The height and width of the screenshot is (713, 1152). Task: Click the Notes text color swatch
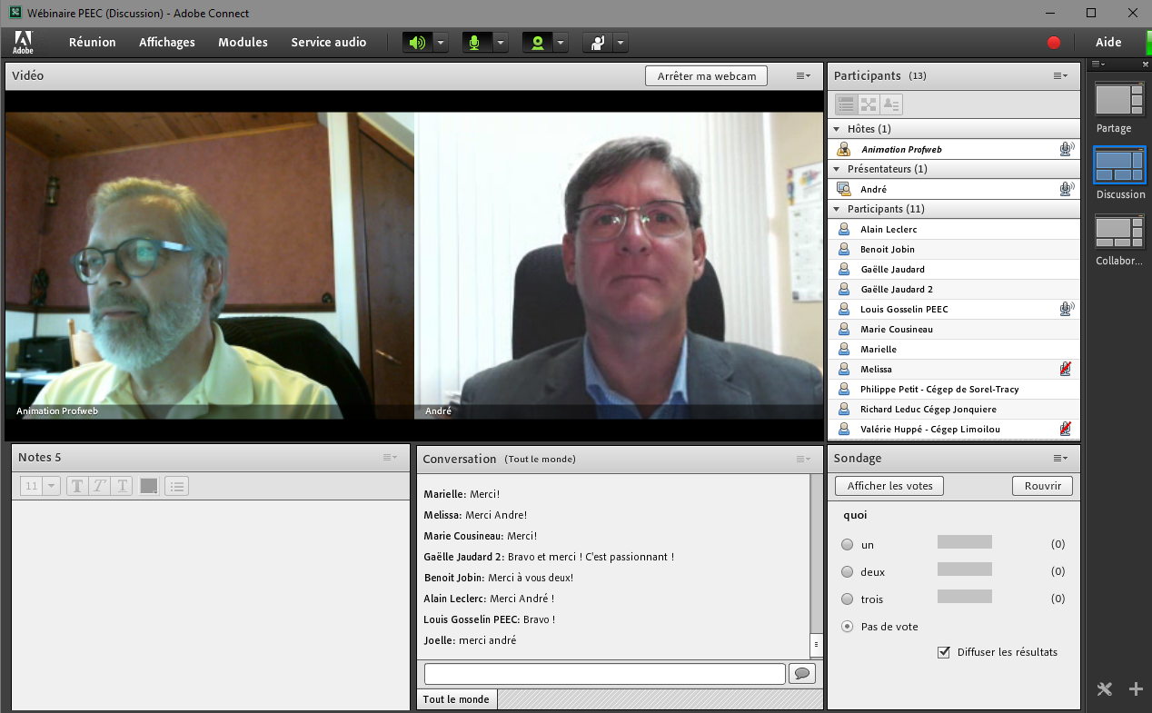149,486
